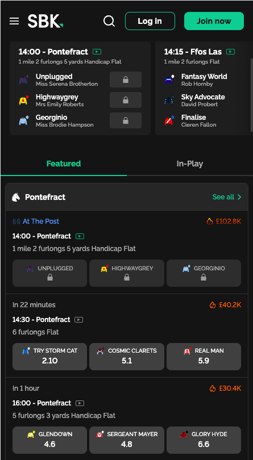
Task: Click video icon next to 14:30 Pontefract
Action: point(78,320)
